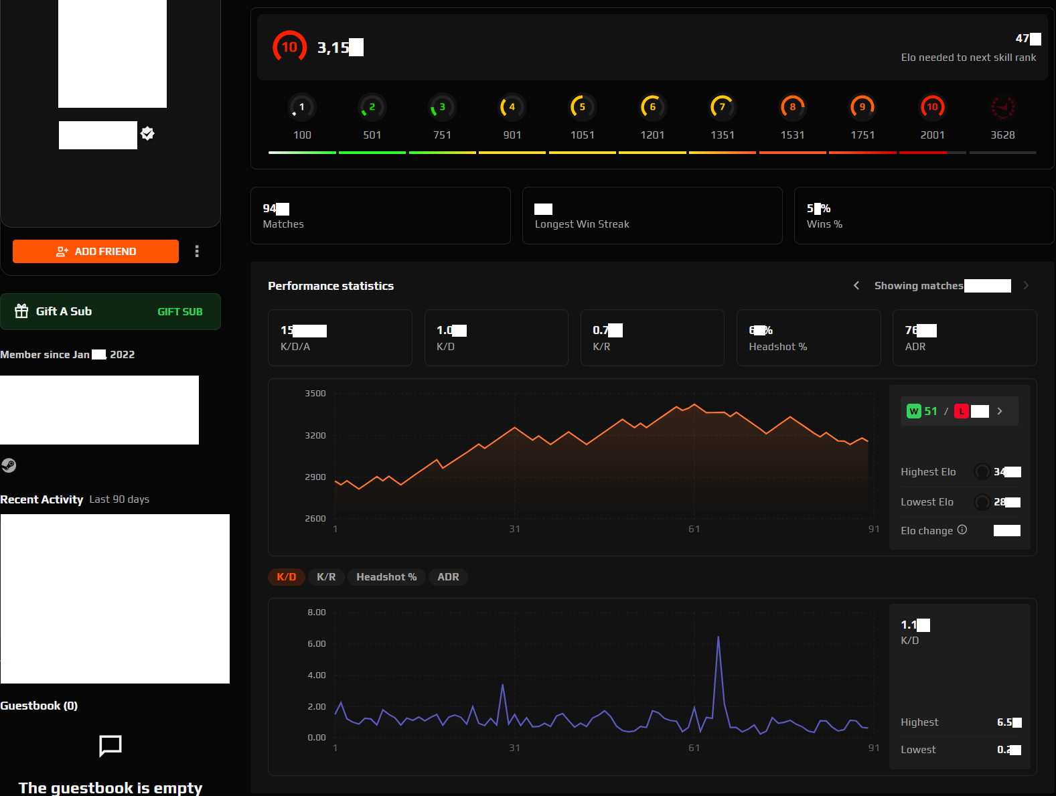Switch to the K/R chart tab
Viewport: 1056px width, 796px height.
pos(326,577)
